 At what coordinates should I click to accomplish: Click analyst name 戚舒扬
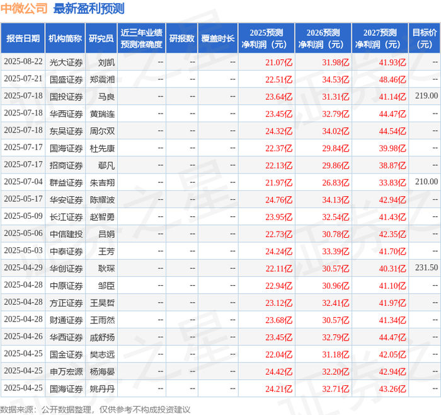point(102,337)
